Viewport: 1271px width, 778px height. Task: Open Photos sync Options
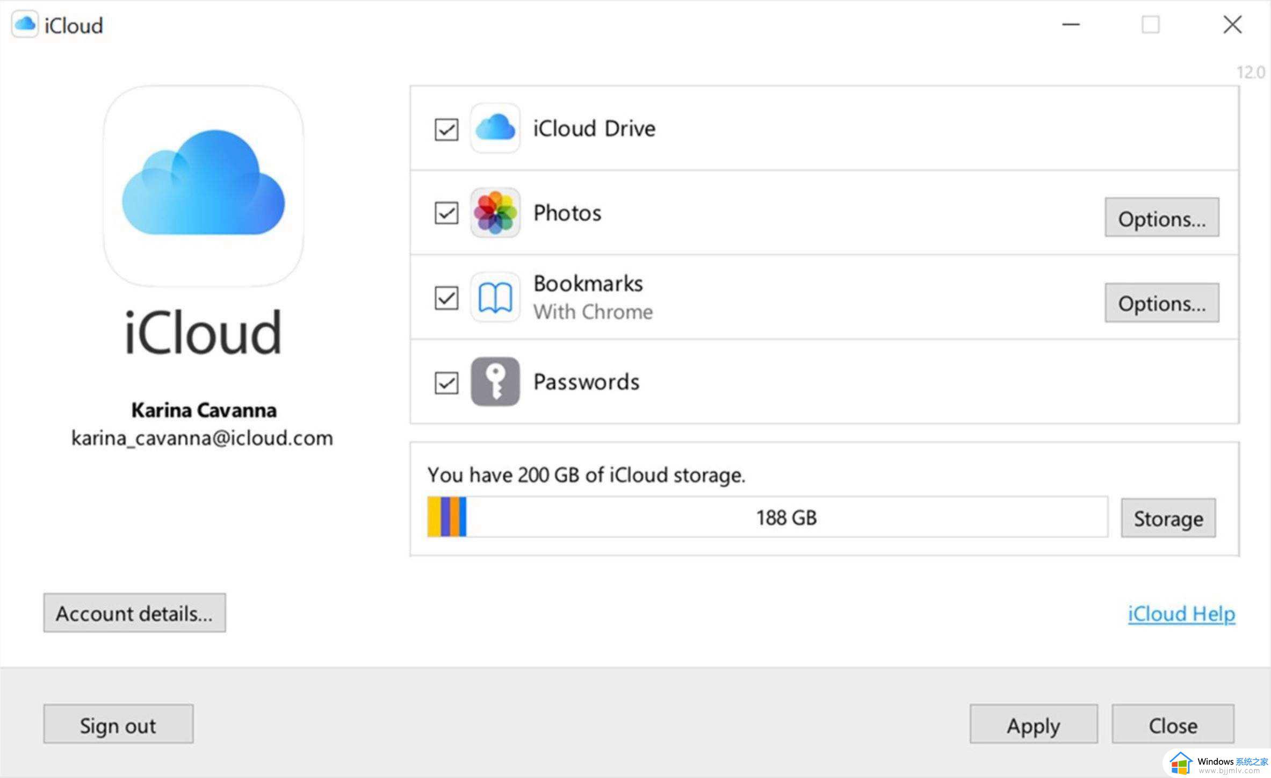(1162, 219)
